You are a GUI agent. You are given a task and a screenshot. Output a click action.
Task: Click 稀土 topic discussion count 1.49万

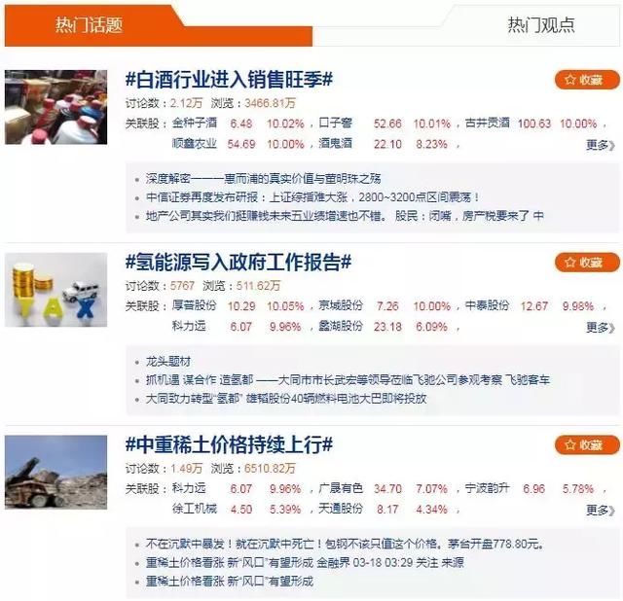(186, 469)
